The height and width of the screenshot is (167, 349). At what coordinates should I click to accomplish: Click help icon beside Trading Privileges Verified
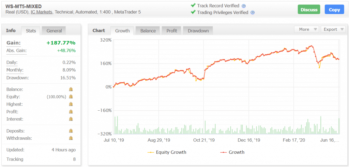tap(253, 13)
